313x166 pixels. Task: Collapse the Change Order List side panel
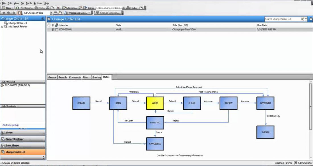tap(42, 19)
